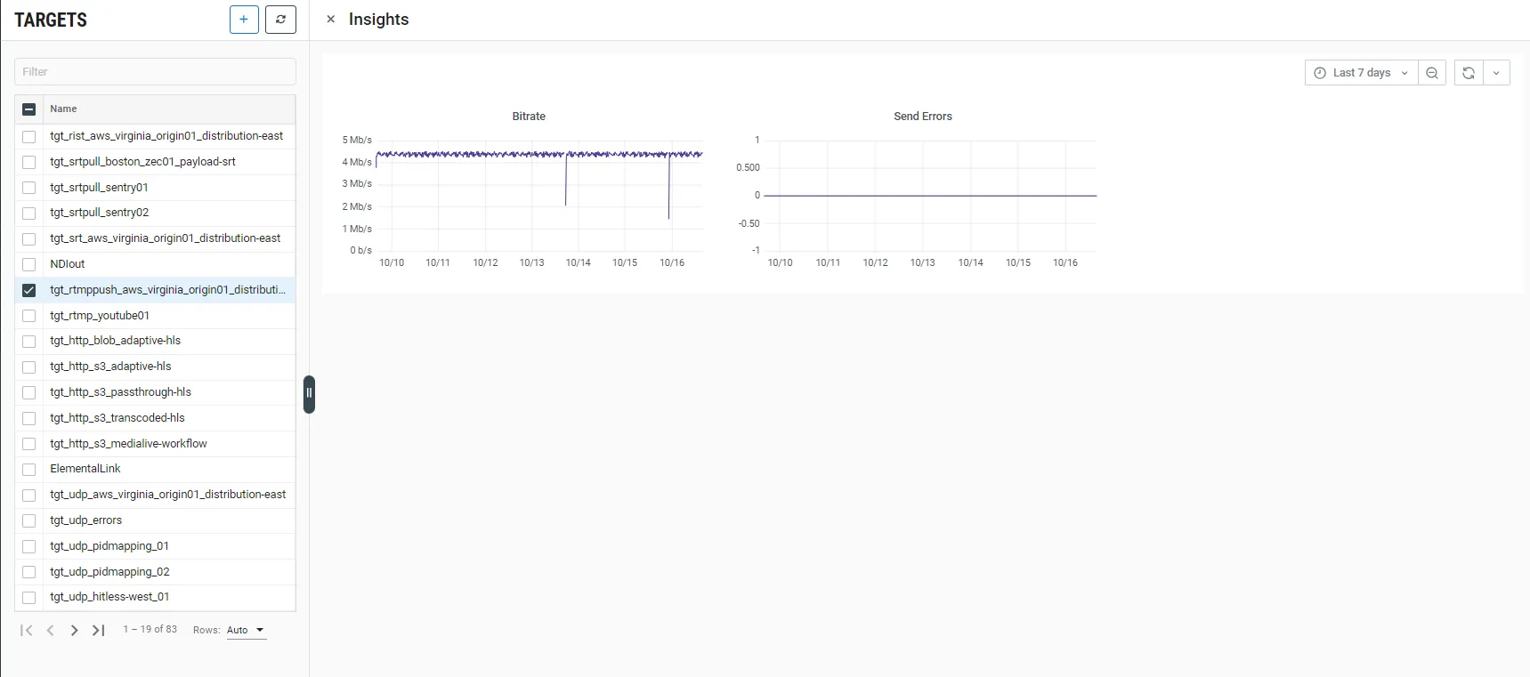
Task: Open the Last 7 days time picker
Action: pyautogui.click(x=1361, y=73)
